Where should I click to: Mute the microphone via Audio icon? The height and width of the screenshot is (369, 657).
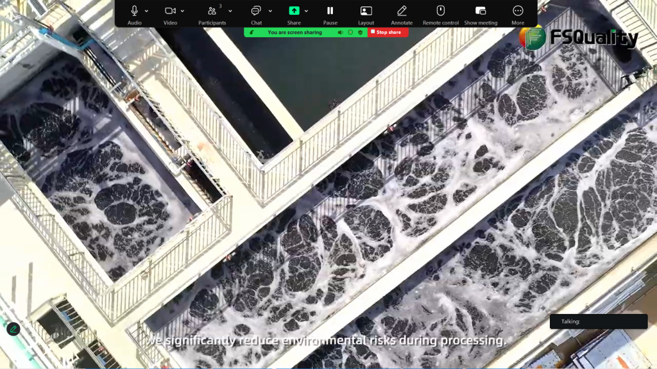(135, 11)
